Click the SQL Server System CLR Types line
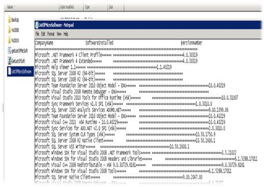264x187 pixels. pos(125,134)
